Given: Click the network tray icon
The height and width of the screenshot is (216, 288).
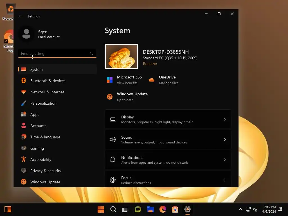Looking at the screenshot, I should pos(248,209).
